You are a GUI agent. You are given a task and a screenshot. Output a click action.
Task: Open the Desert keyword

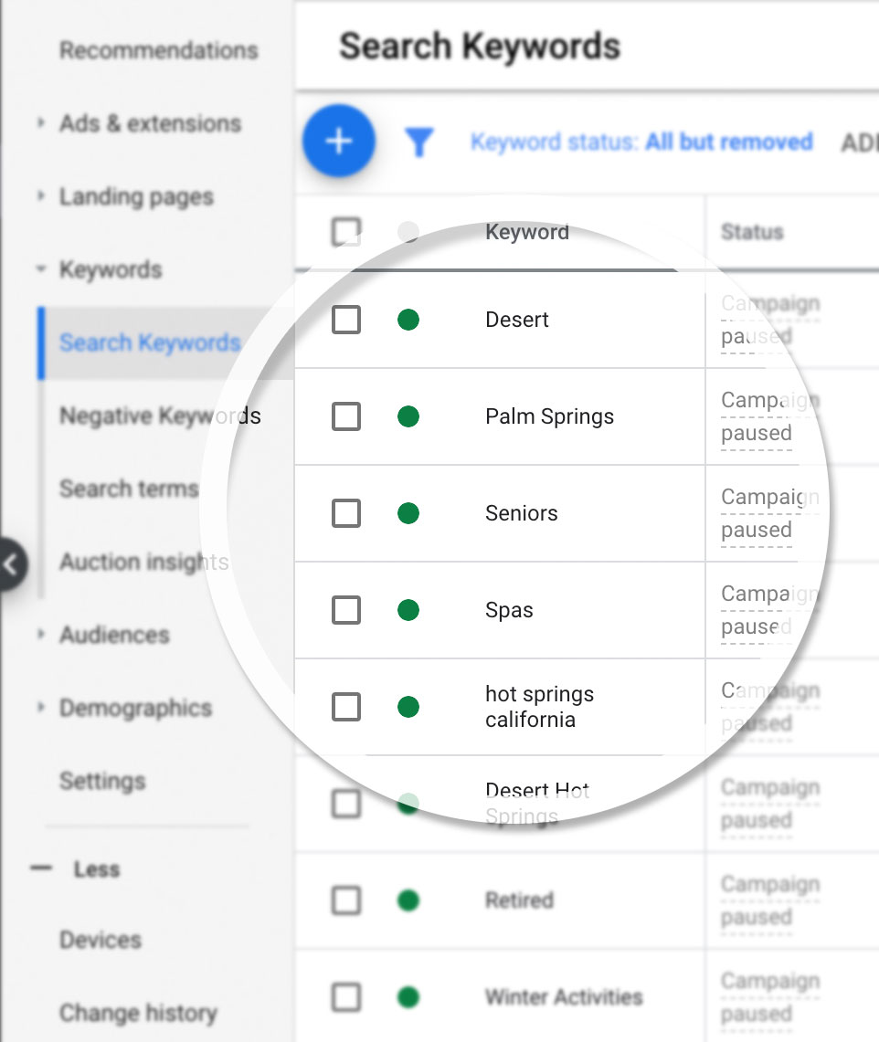pyautogui.click(x=517, y=320)
